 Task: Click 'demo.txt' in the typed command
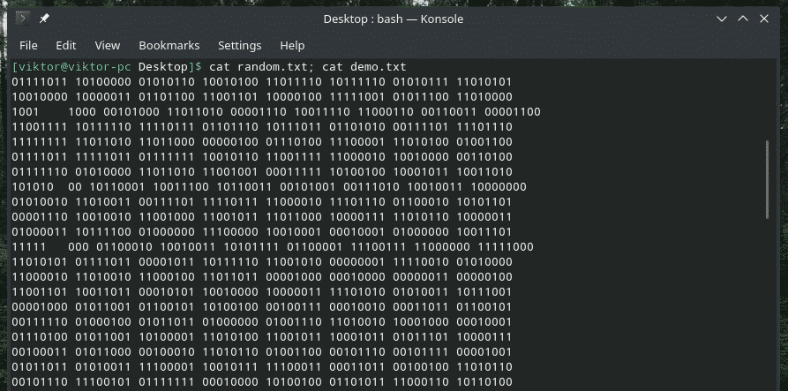(378, 67)
